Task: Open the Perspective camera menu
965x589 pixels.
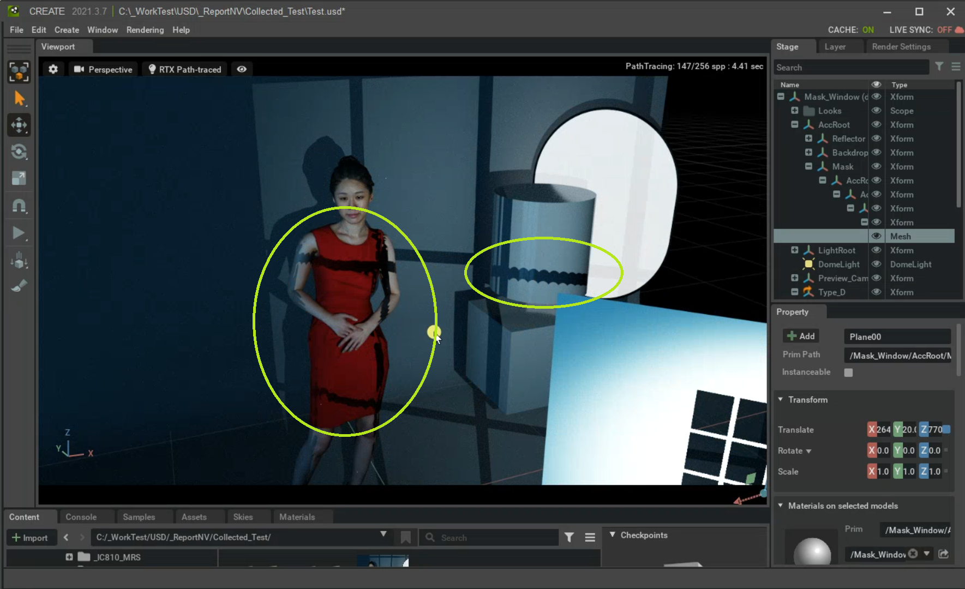Action: coord(103,69)
